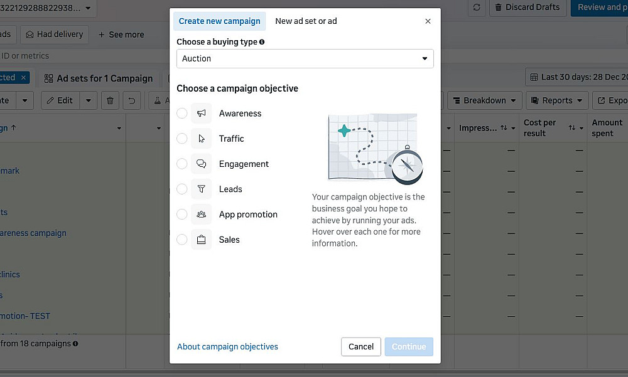Click the cursor icon for Traffic
628x377 pixels.
(202, 139)
